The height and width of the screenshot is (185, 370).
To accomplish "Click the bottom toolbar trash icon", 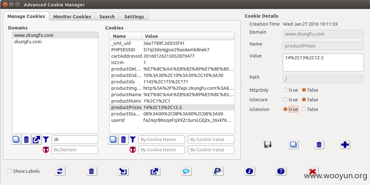I will pos(92,171).
